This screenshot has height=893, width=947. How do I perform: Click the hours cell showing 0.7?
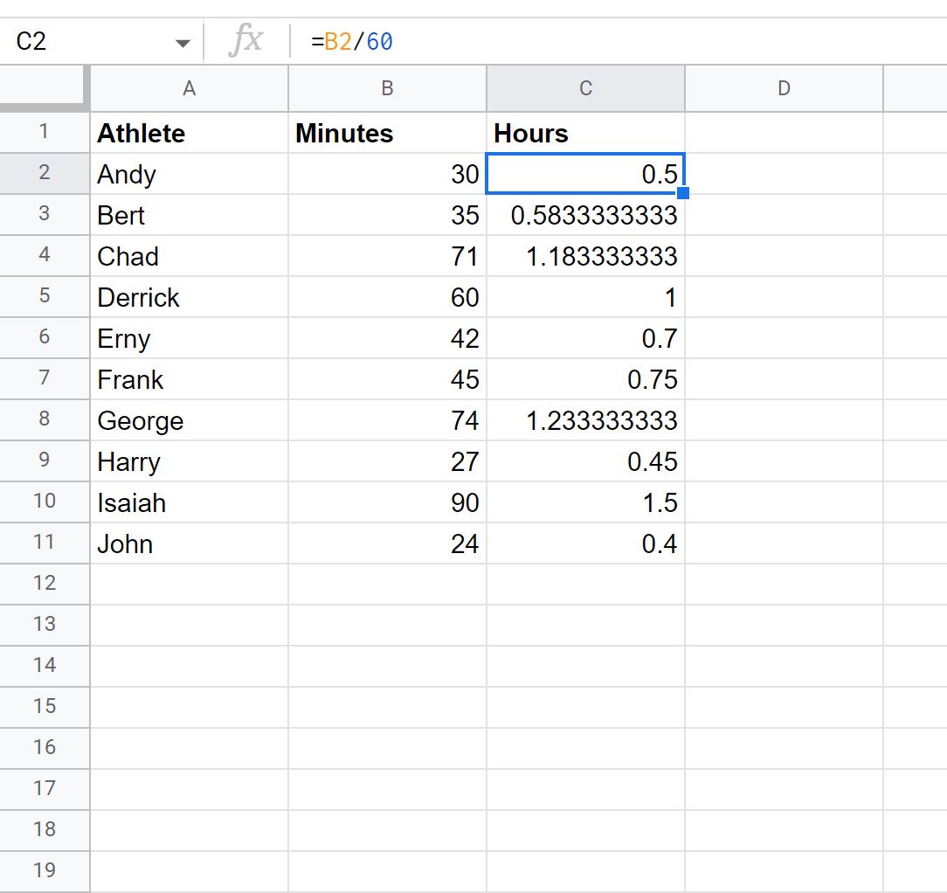[x=585, y=338]
